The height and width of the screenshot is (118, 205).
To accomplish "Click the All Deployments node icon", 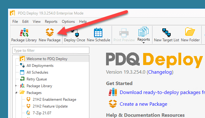I will (x=22, y=65).
